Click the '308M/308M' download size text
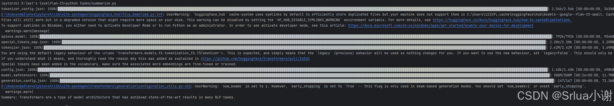Screen dimensions: 614x106 click(563, 75)
